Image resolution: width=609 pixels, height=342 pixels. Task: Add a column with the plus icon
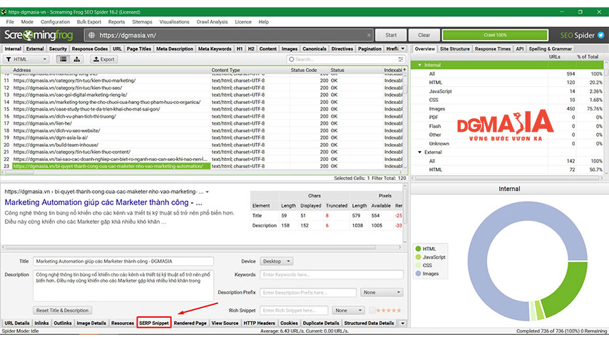click(404, 70)
